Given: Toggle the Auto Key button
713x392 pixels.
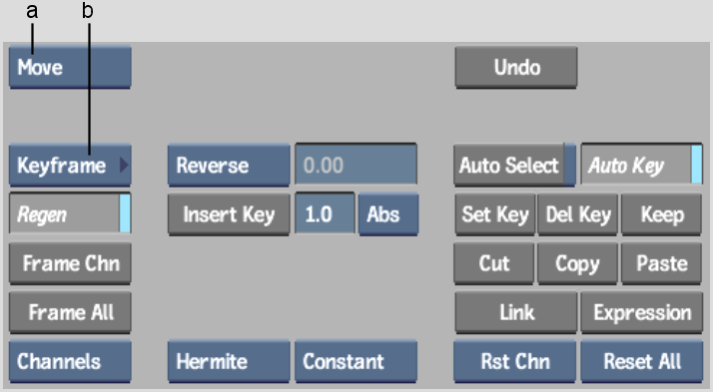Looking at the screenshot, I should pos(642,165).
